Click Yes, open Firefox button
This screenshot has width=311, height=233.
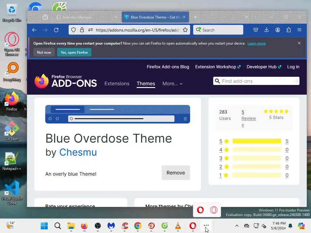[74, 52]
